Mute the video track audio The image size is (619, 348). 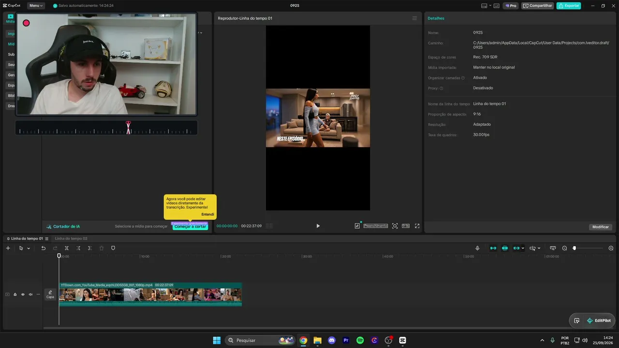click(x=30, y=294)
